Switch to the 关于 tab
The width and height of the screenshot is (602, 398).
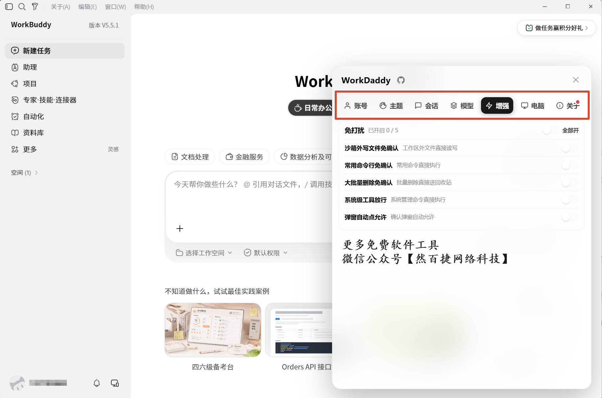click(568, 106)
